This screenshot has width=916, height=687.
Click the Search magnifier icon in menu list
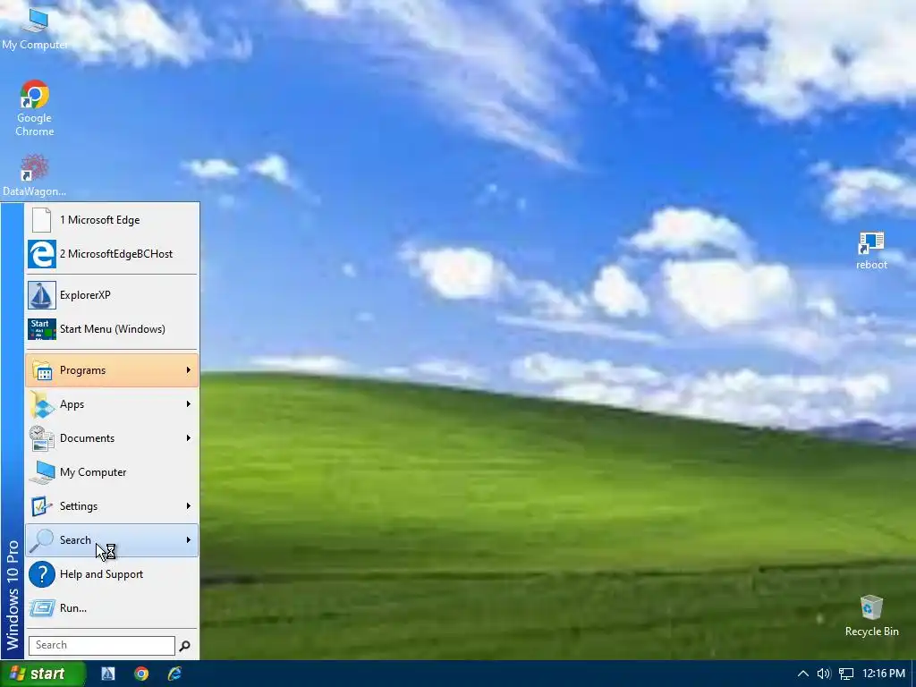click(x=42, y=540)
